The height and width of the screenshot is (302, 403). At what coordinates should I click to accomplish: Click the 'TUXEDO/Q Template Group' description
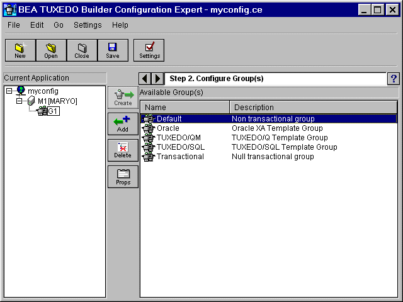pyautogui.click(x=280, y=138)
